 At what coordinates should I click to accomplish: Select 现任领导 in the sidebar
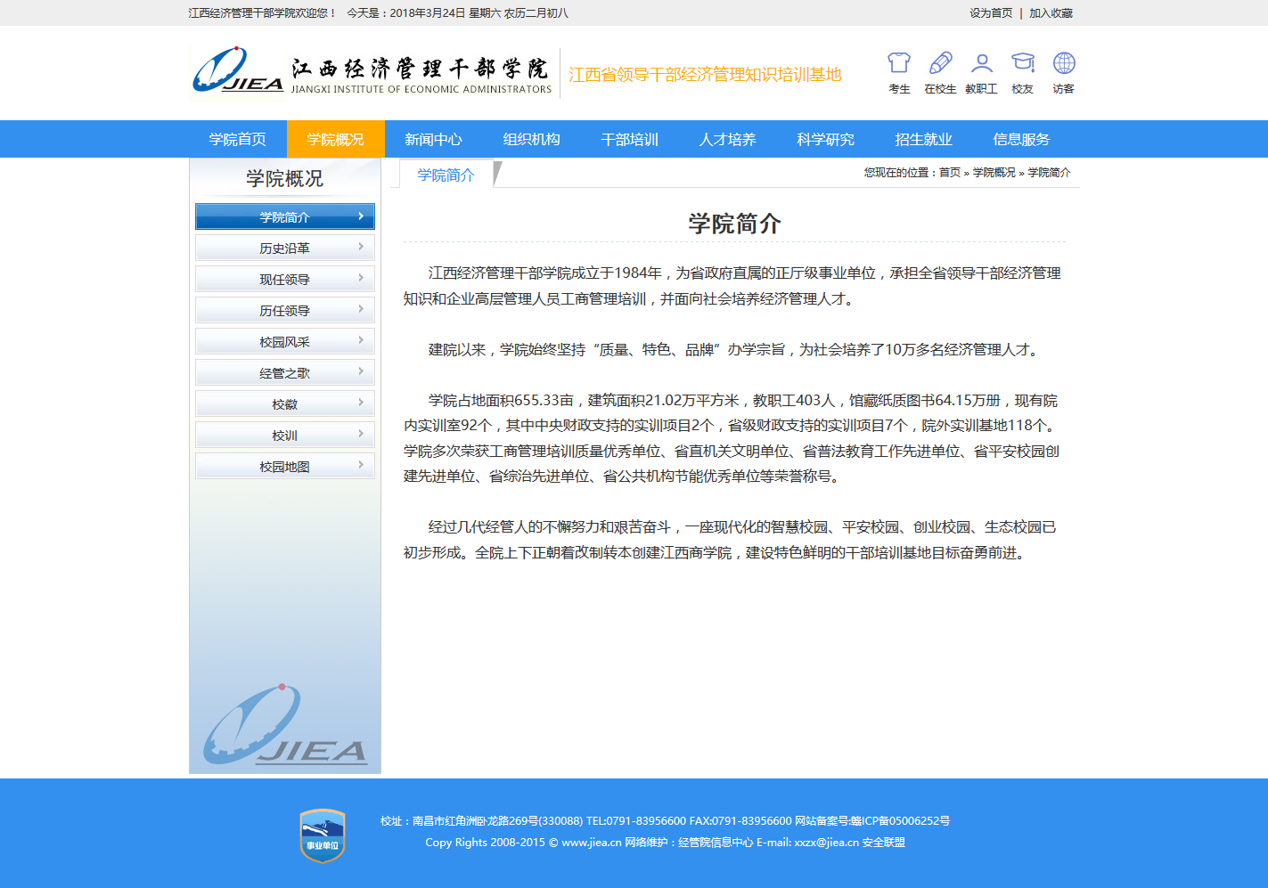click(285, 279)
